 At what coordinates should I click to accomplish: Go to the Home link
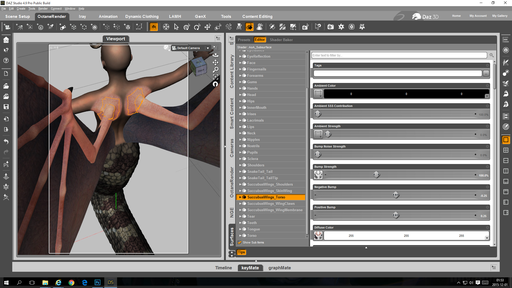pos(456,16)
